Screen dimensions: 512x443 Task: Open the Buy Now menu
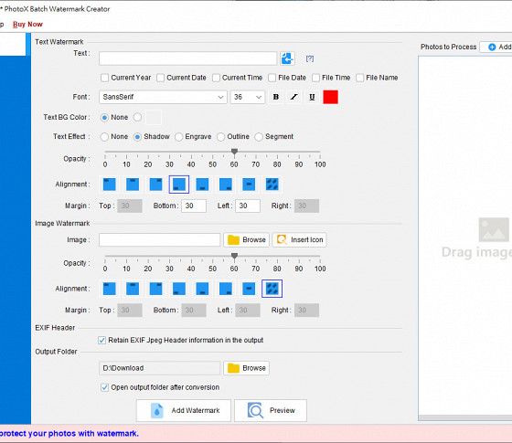27,24
